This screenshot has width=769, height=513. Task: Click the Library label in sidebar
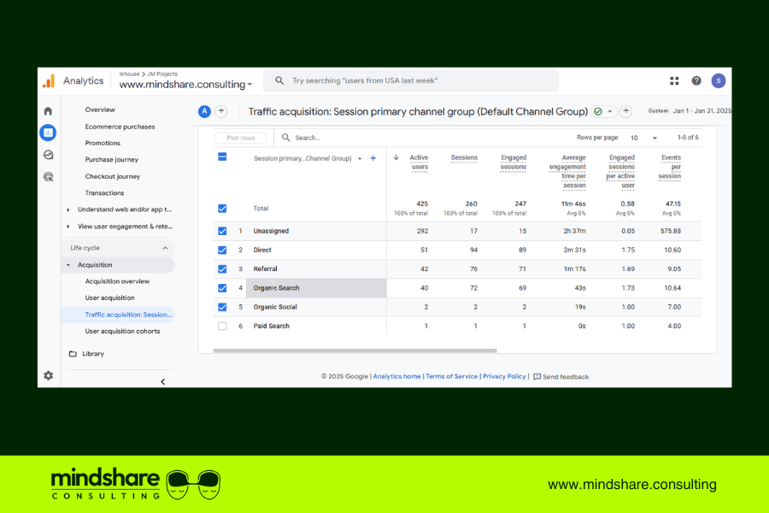click(92, 353)
